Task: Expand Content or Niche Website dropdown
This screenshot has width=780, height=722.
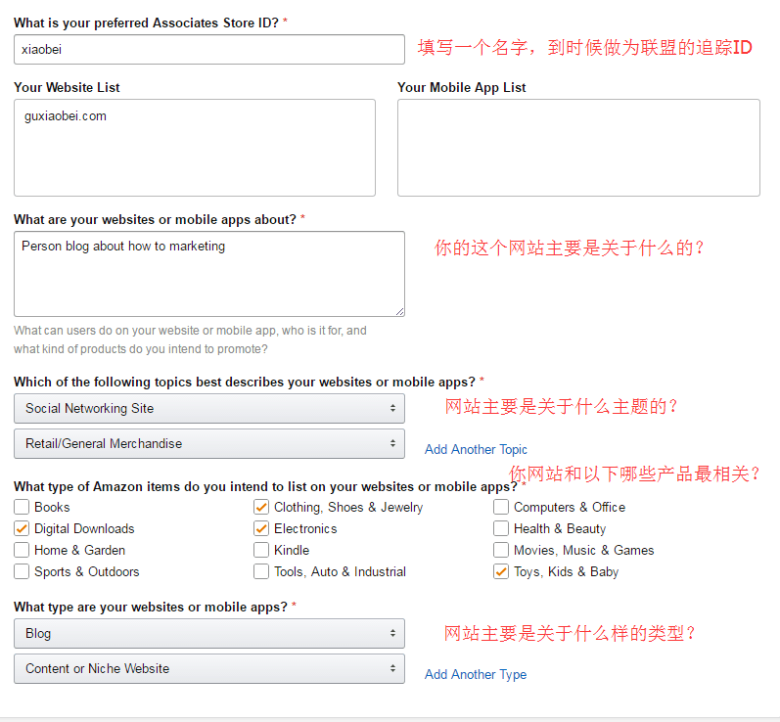Action: pyautogui.click(x=209, y=668)
